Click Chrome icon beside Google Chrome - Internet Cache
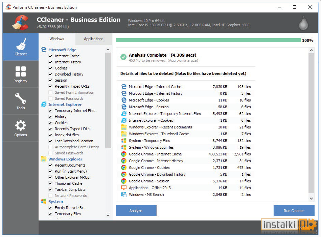This screenshot has width=321, height=237. coord(124,154)
